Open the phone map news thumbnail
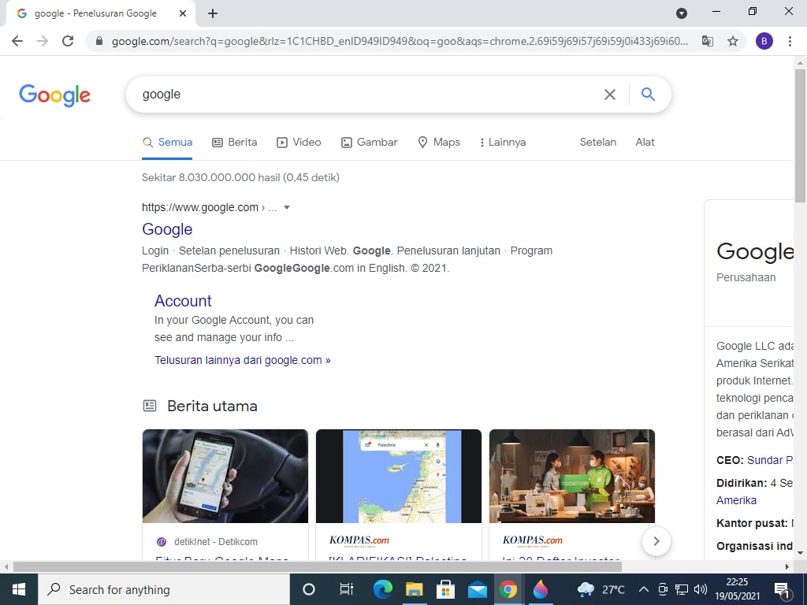The image size is (807, 605). click(225, 477)
